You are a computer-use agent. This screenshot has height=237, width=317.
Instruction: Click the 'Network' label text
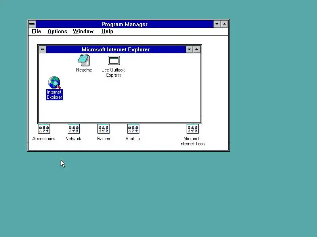[73, 139]
